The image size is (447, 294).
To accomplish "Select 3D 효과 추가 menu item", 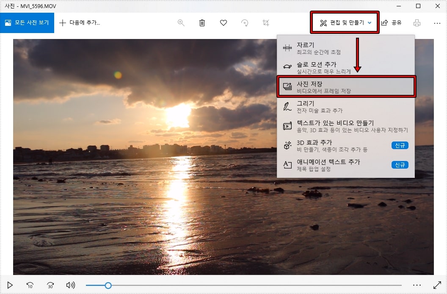I will coord(345,145).
